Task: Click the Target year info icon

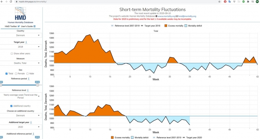Action: click(26, 42)
